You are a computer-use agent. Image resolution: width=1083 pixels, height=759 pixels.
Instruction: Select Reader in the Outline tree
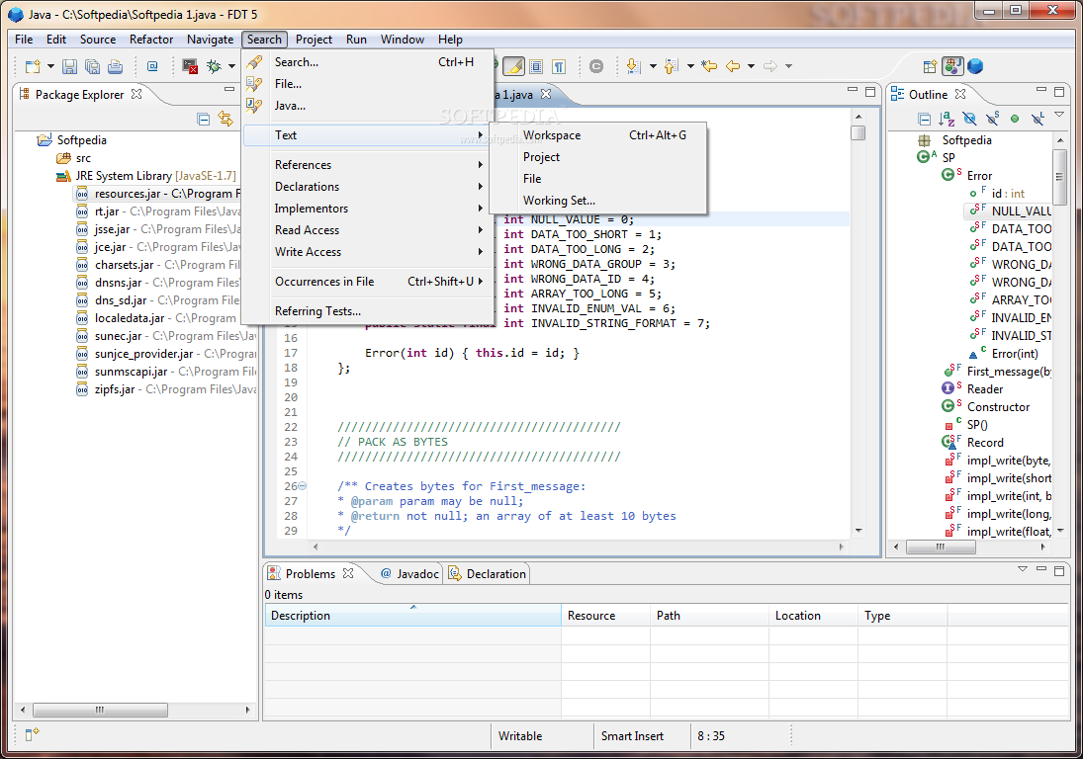(x=984, y=389)
